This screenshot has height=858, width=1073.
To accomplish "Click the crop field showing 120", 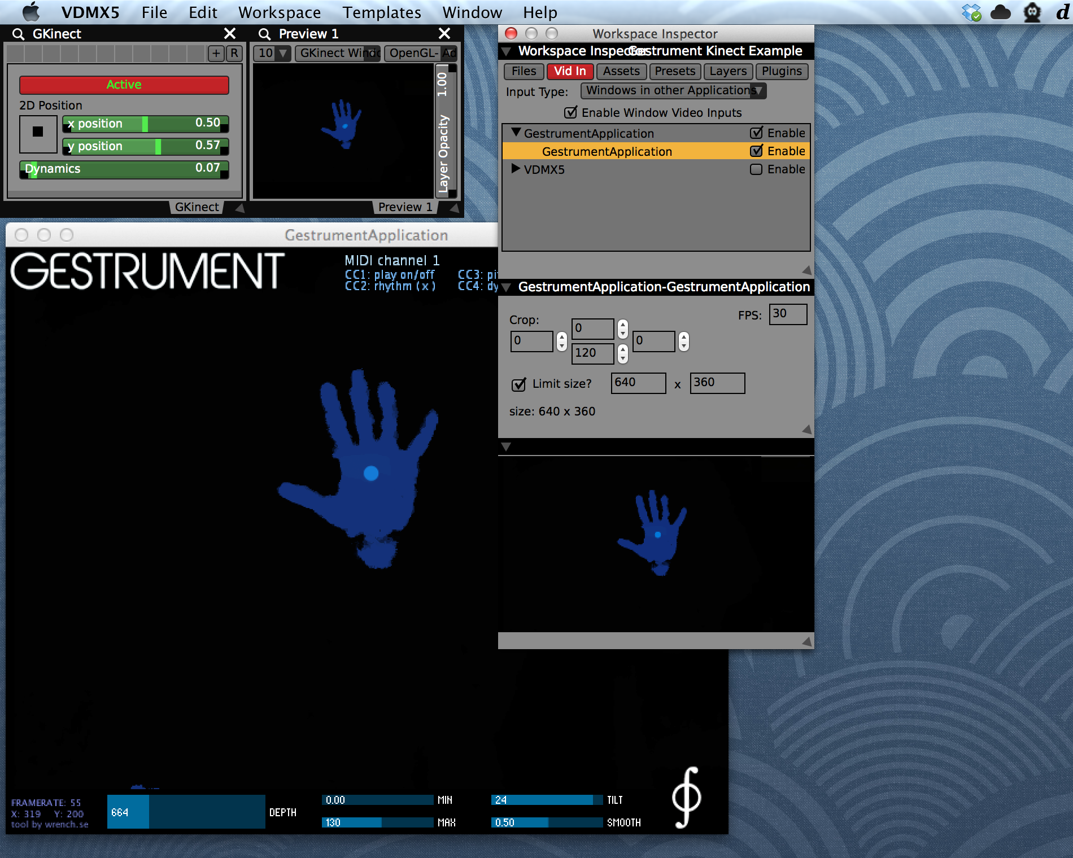I will [592, 353].
